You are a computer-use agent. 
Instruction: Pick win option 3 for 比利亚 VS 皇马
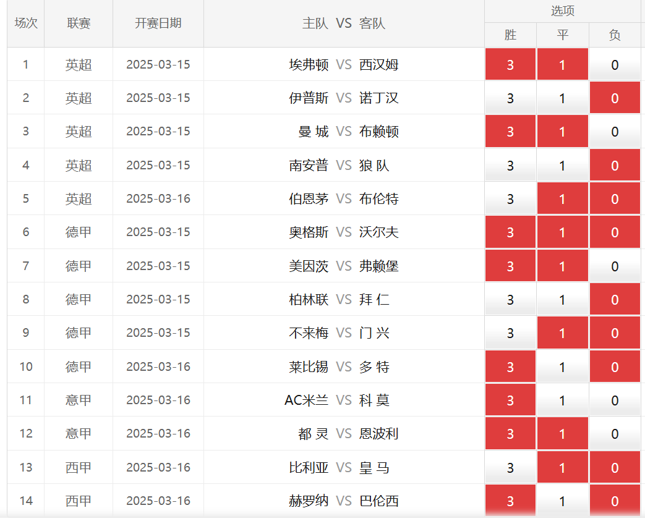click(x=510, y=467)
